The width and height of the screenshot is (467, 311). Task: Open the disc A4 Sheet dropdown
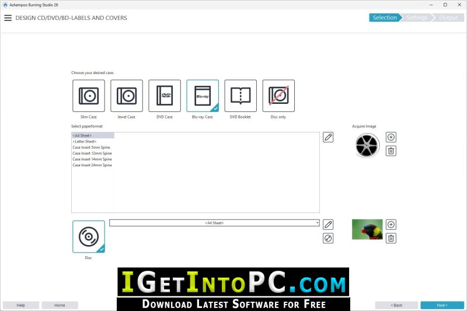tap(214, 223)
